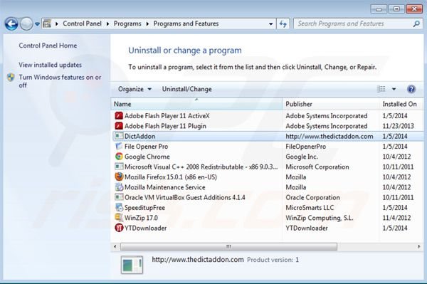Open the Organize menu
Image resolution: width=427 pixels, height=284 pixels.
[135, 89]
